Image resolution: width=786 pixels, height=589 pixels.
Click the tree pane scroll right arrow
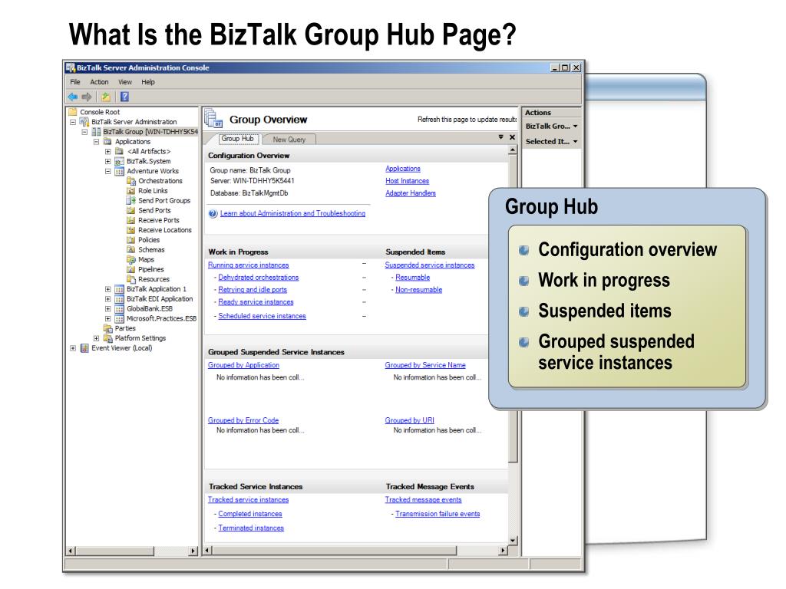[193, 551]
